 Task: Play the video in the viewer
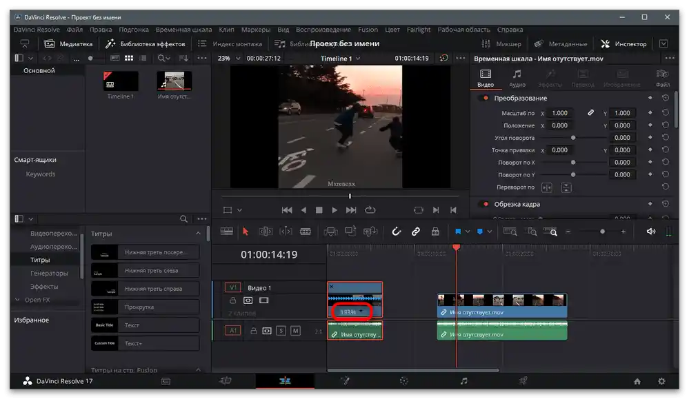[334, 210]
